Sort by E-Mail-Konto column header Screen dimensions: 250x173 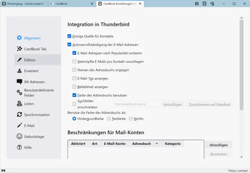click(114, 144)
